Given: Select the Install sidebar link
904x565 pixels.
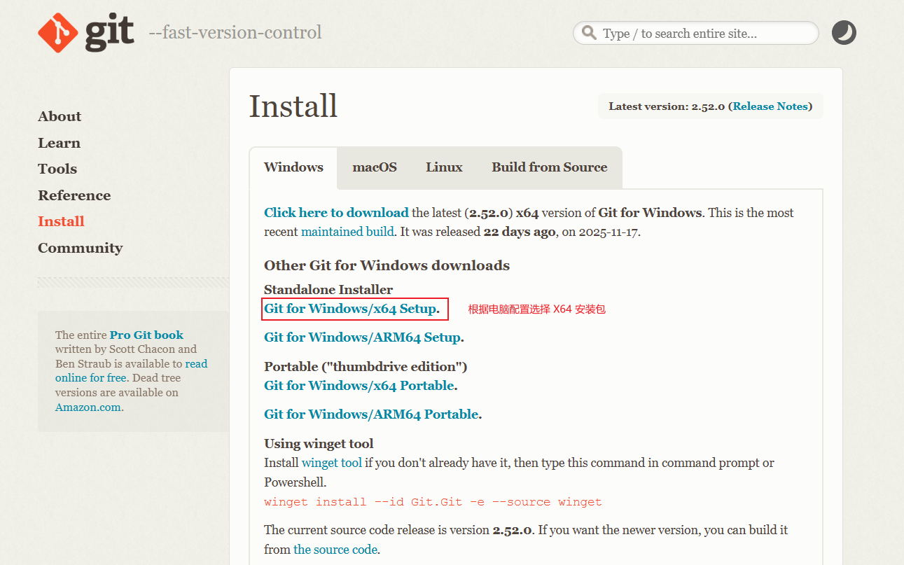Looking at the screenshot, I should (61, 221).
